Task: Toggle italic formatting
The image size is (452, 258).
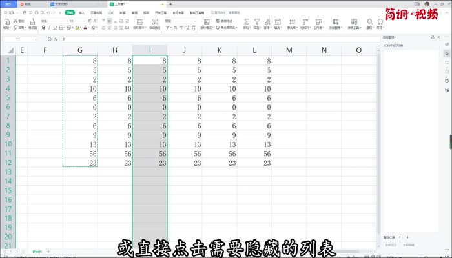Action: (49, 28)
